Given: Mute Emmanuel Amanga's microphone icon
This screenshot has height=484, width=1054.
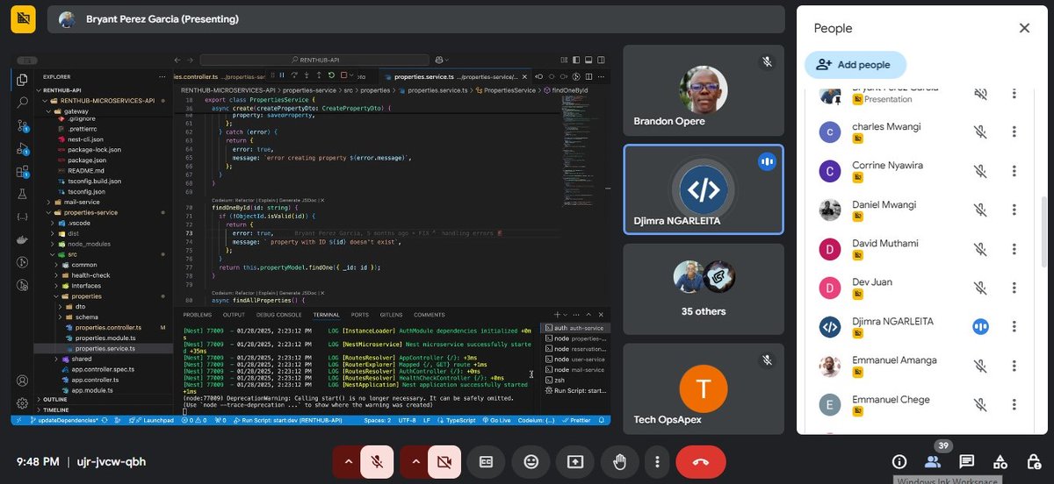Looking at the screenshot, I should coord(981,366).
